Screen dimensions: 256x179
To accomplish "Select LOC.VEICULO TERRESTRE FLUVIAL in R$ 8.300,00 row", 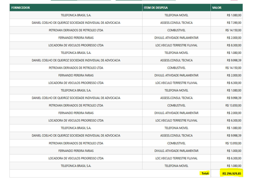I will pyautogui.click(x=176, y=45).
